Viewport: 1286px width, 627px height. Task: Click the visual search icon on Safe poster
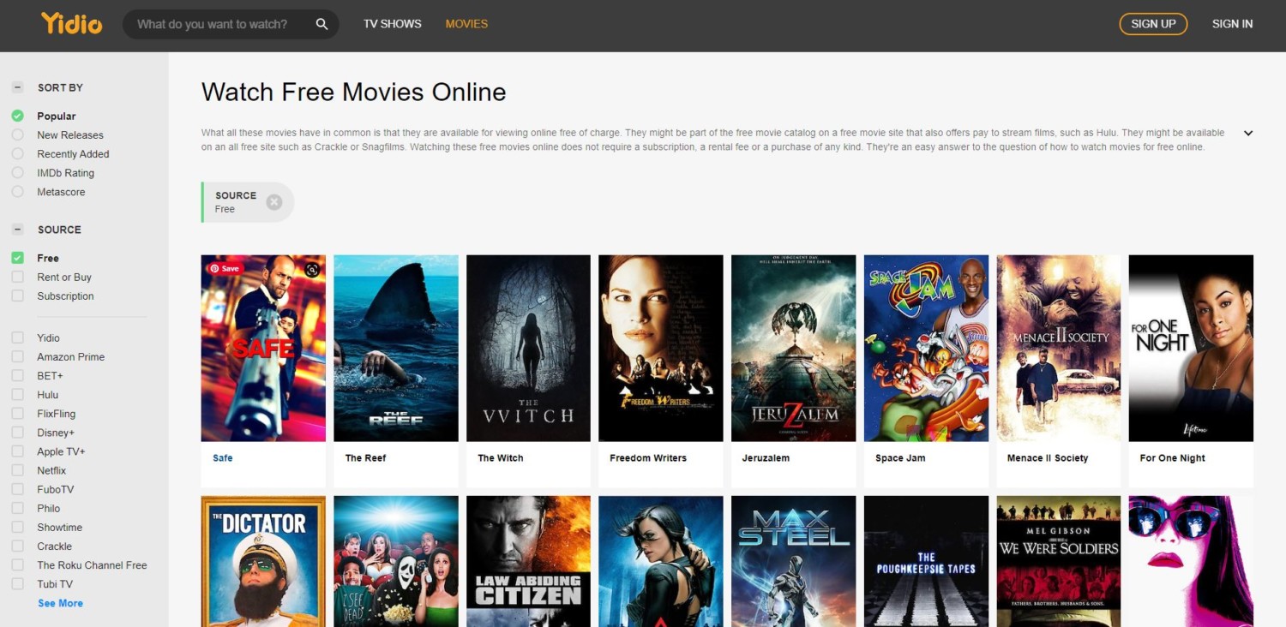point(312,269)
